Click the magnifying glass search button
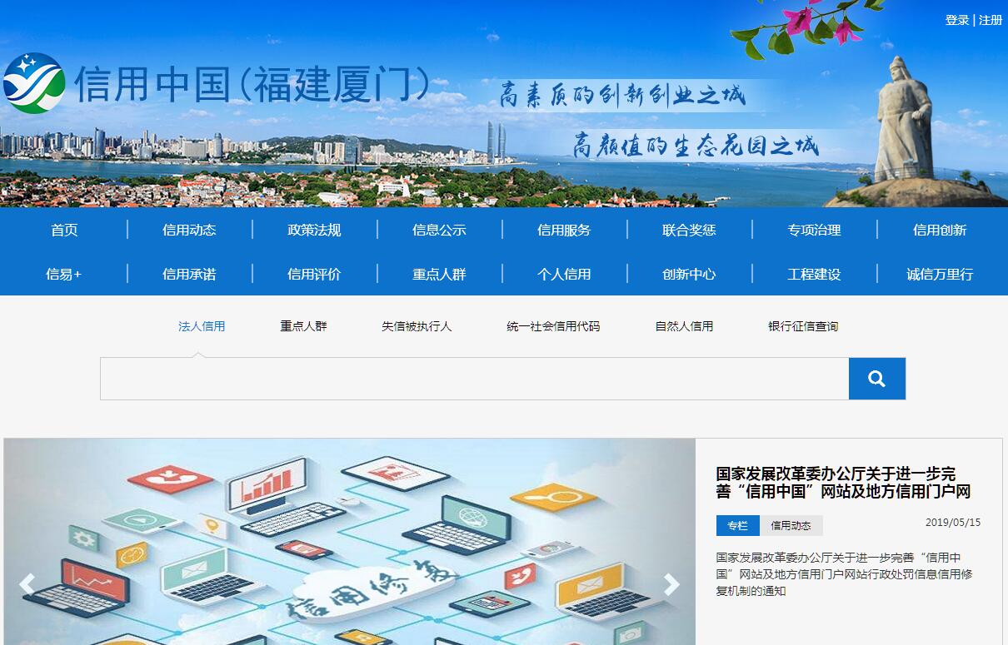 point(876,379)
